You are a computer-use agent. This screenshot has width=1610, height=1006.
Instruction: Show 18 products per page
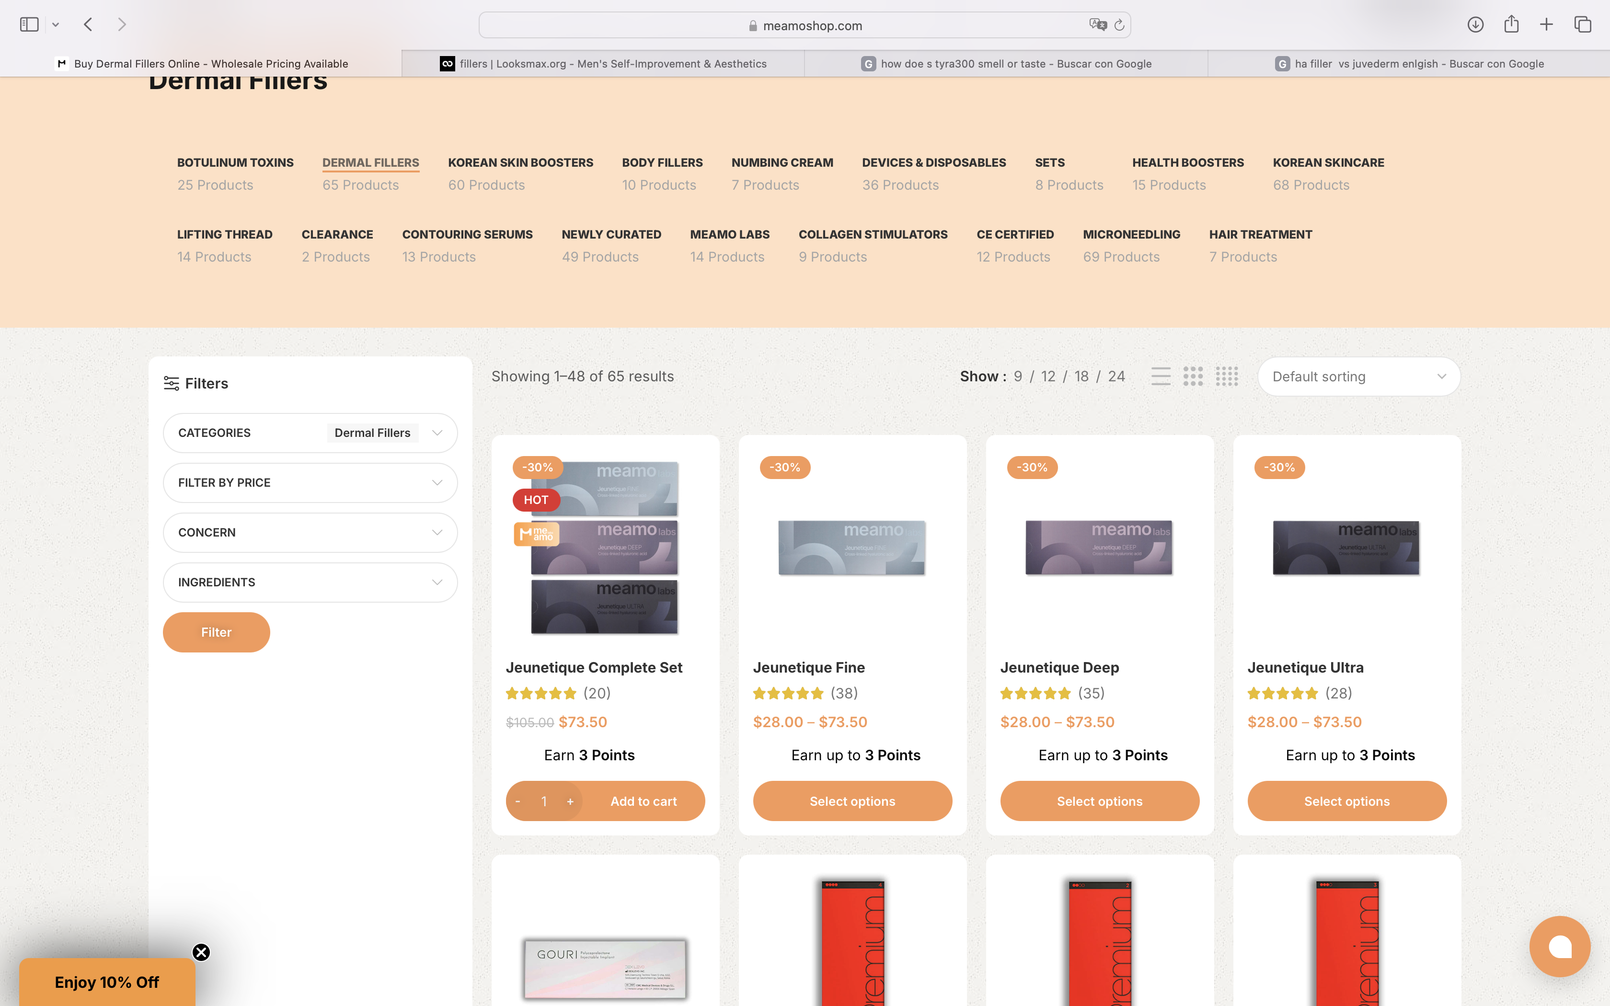pyautogui.click(x=1081, y=377)
